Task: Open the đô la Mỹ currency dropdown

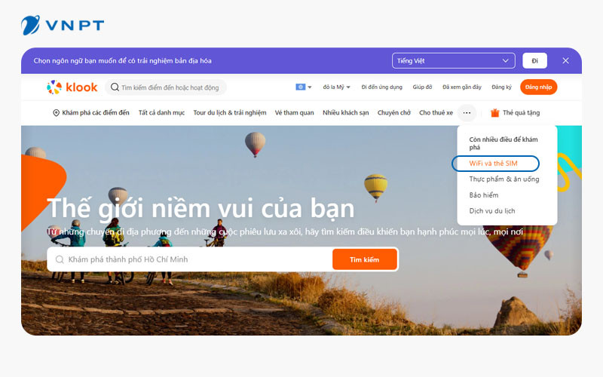Action: (336, 87)
